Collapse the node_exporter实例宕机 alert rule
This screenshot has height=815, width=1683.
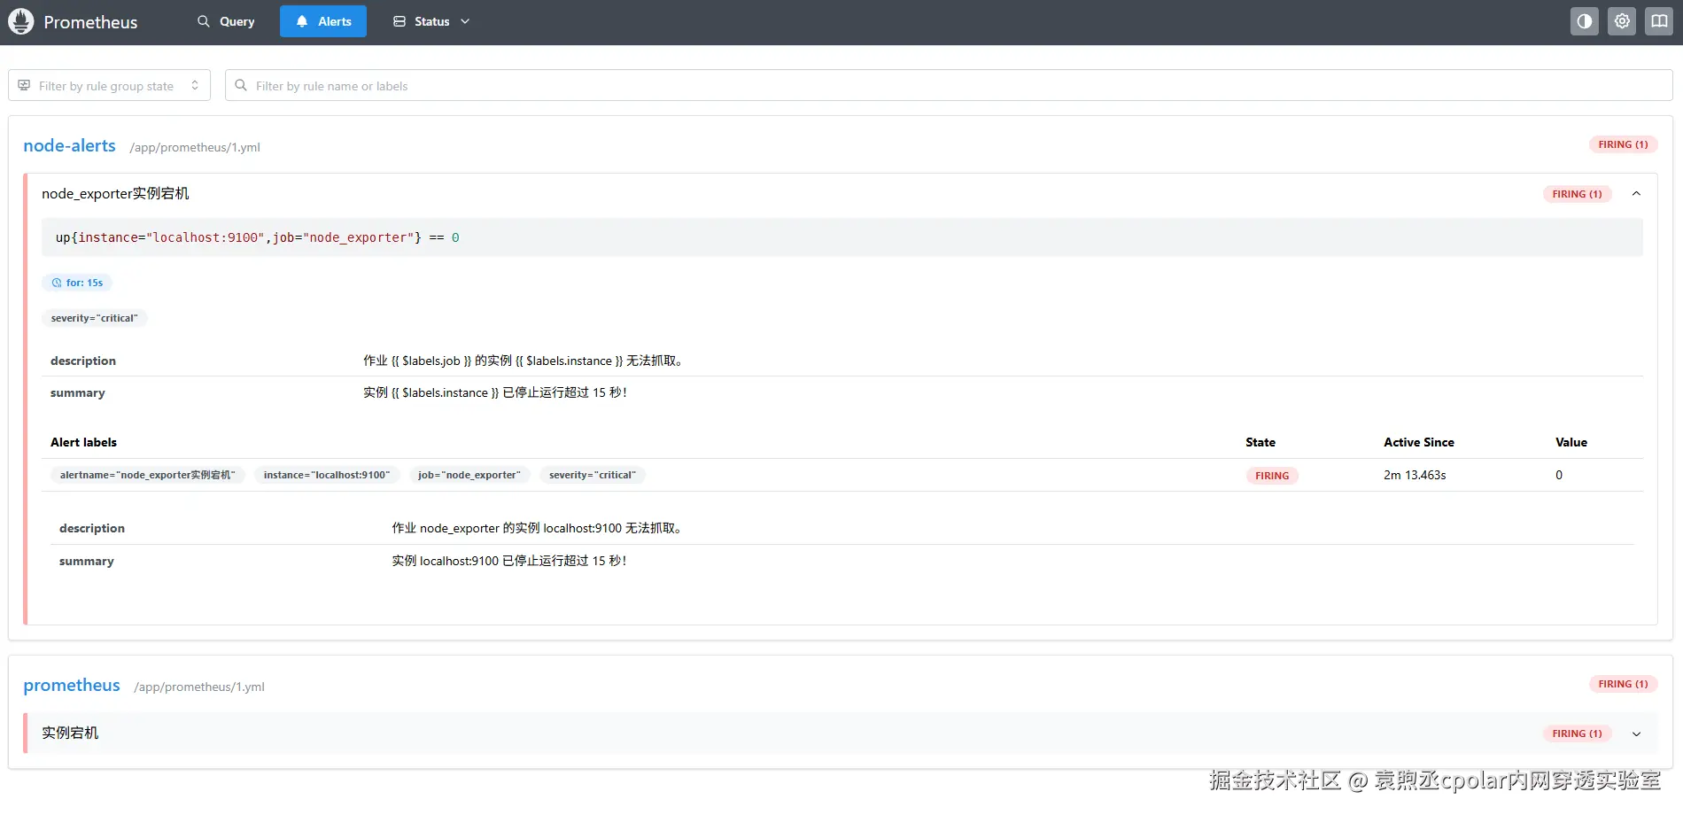tap(1636, 194)
